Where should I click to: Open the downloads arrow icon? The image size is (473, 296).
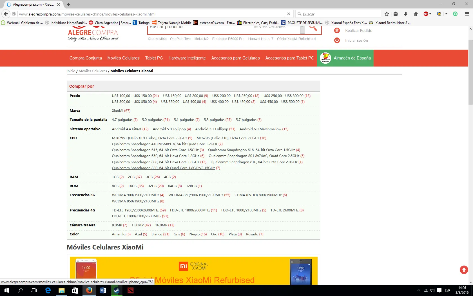click(406, 14)
